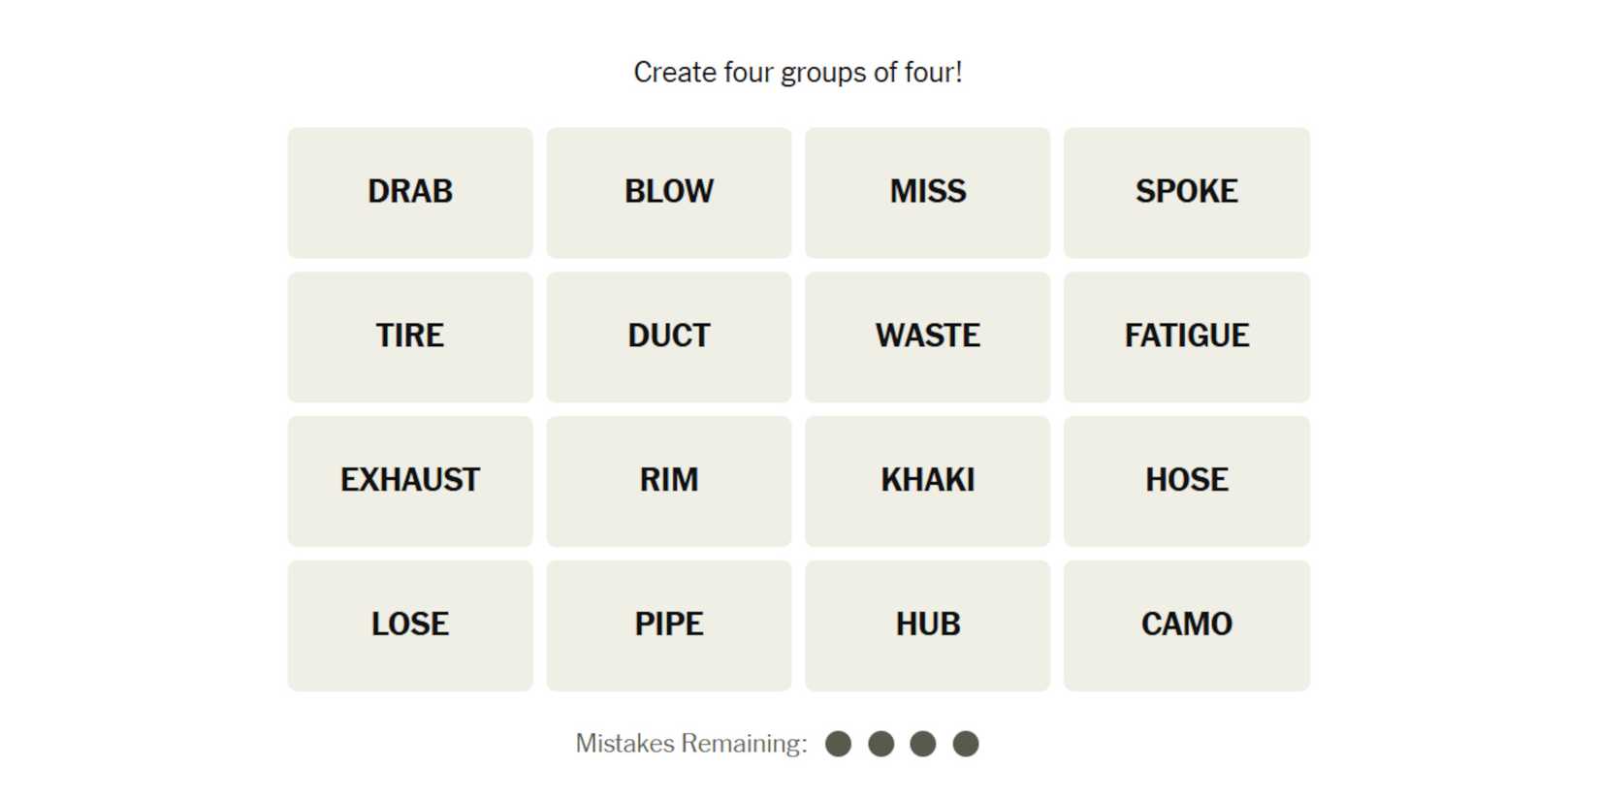Select the EXHAUST word tile

pyautogui.click(x=410, y=481)
